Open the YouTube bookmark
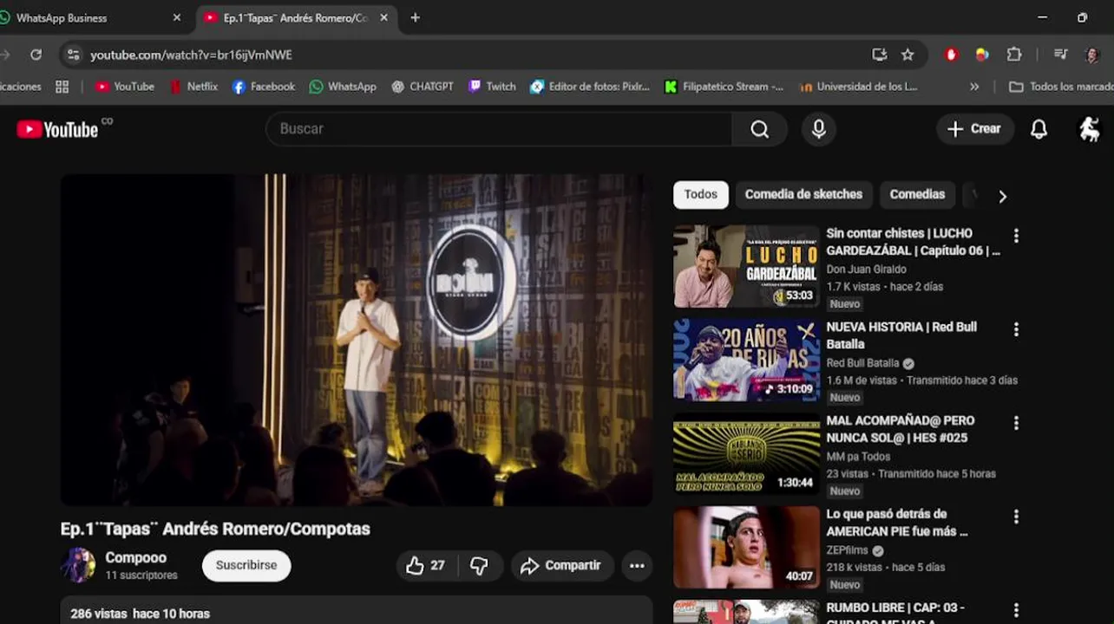This screenshot has height=624, width=1114. [125, 87]
